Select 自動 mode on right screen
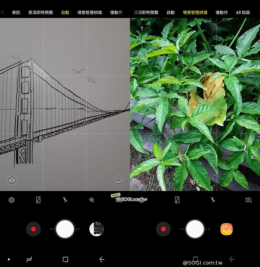260x267 pixels. tap(171, 13)
